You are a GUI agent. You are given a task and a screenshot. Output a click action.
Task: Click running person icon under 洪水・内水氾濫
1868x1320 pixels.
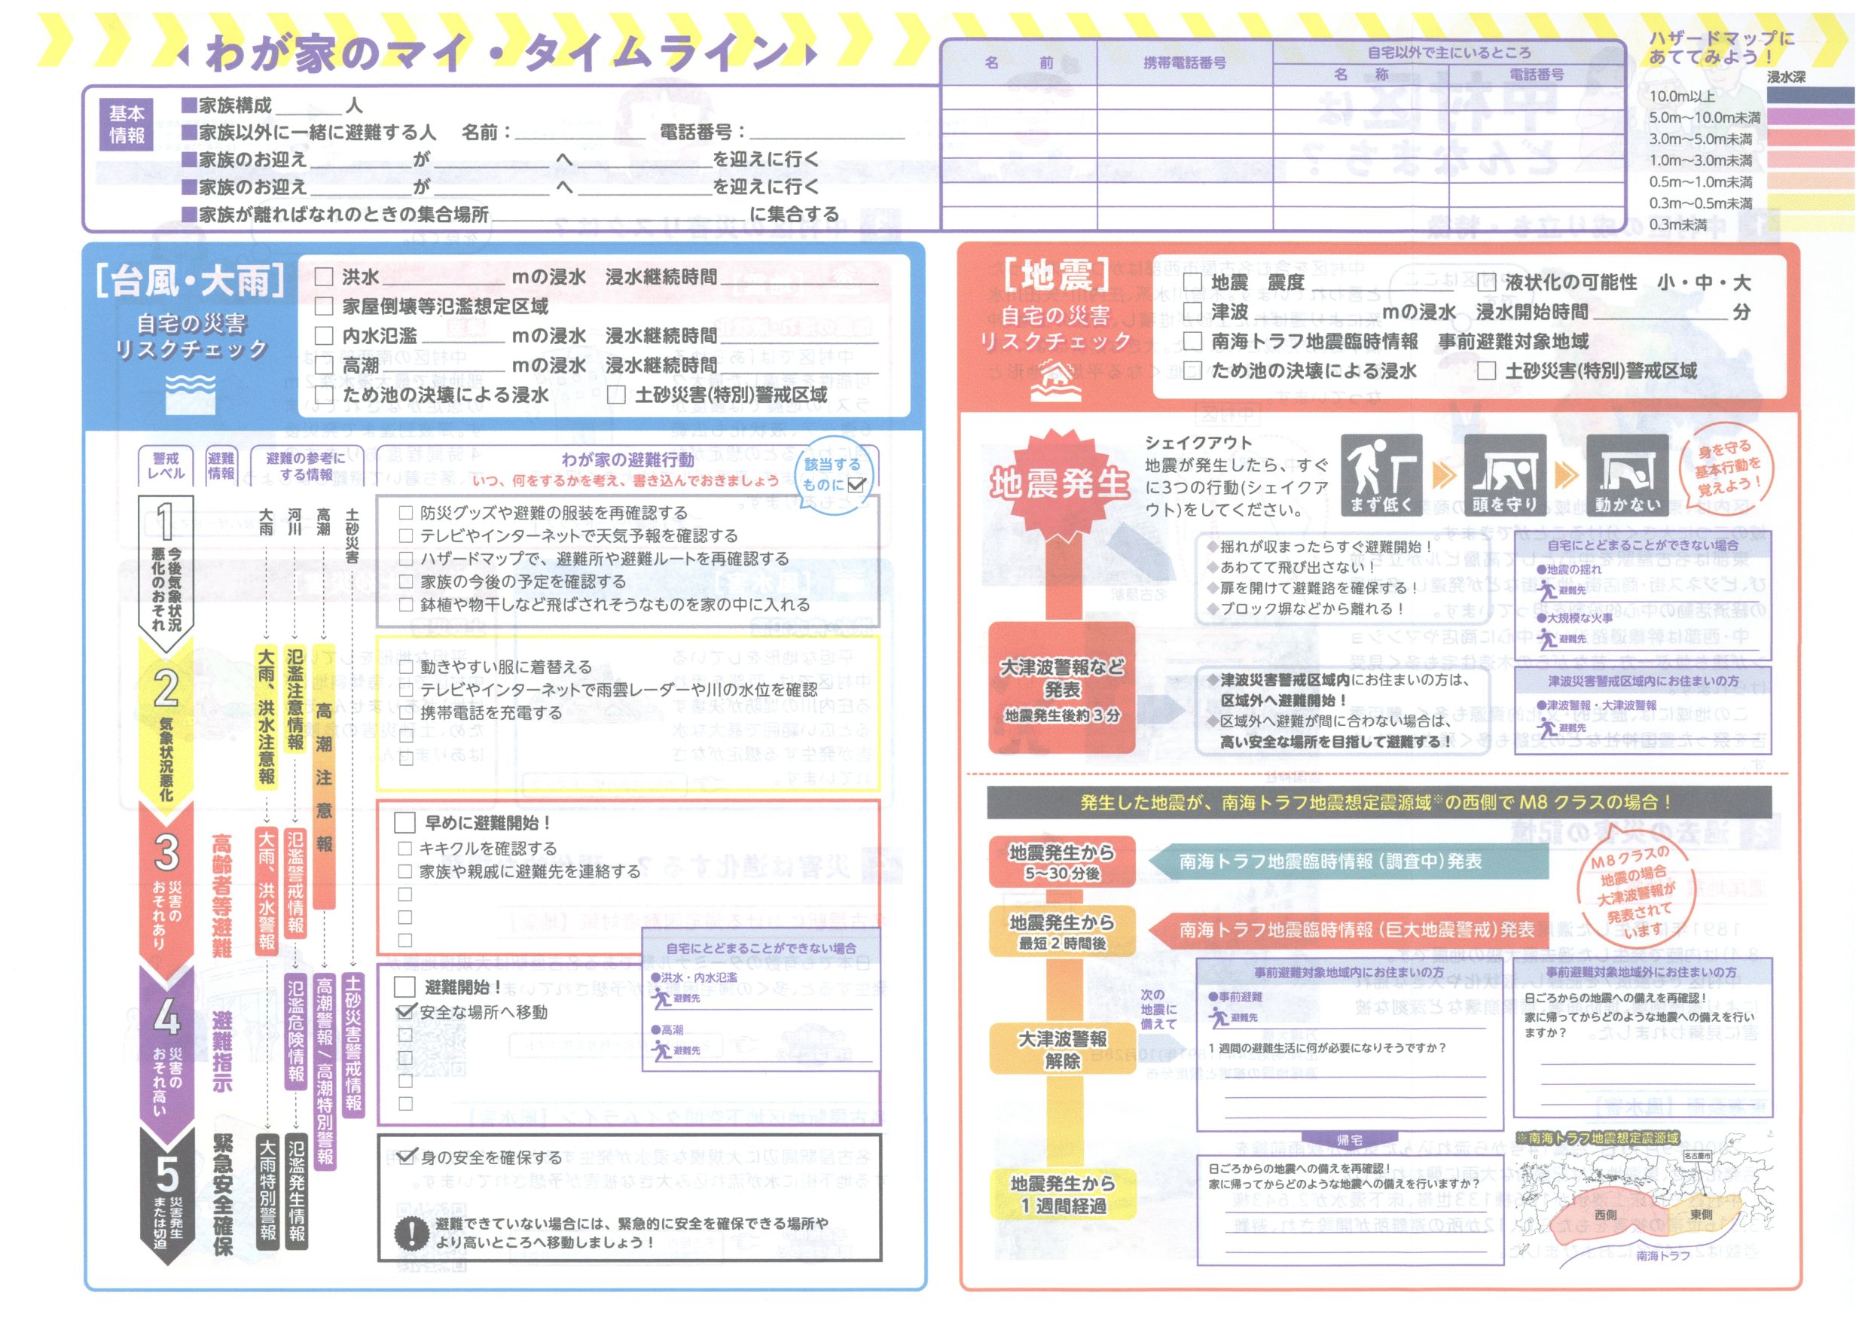pyautogui.click(x=661, y=998)
